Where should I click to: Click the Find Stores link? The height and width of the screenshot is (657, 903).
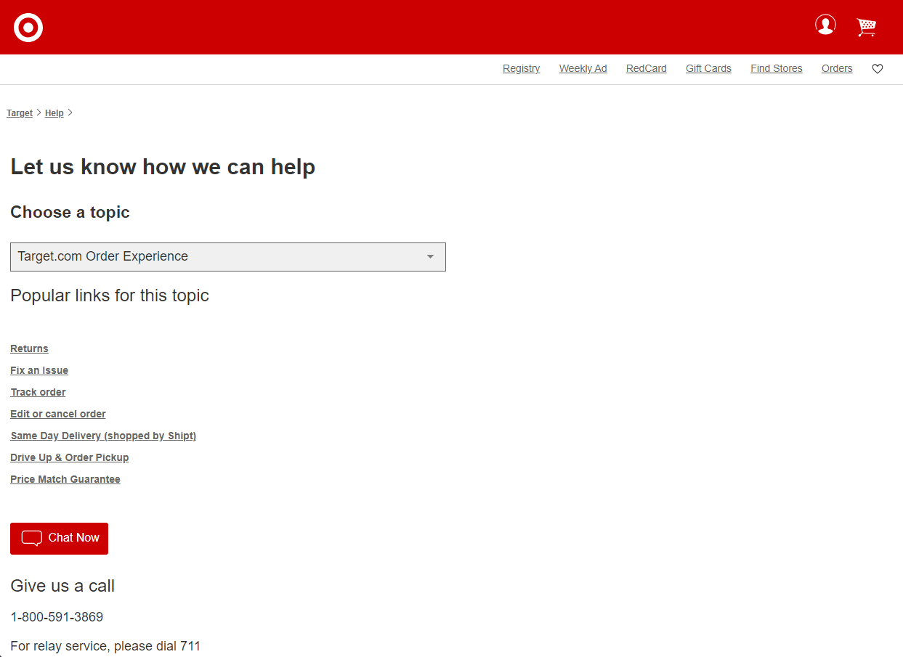tap(776, 68)
